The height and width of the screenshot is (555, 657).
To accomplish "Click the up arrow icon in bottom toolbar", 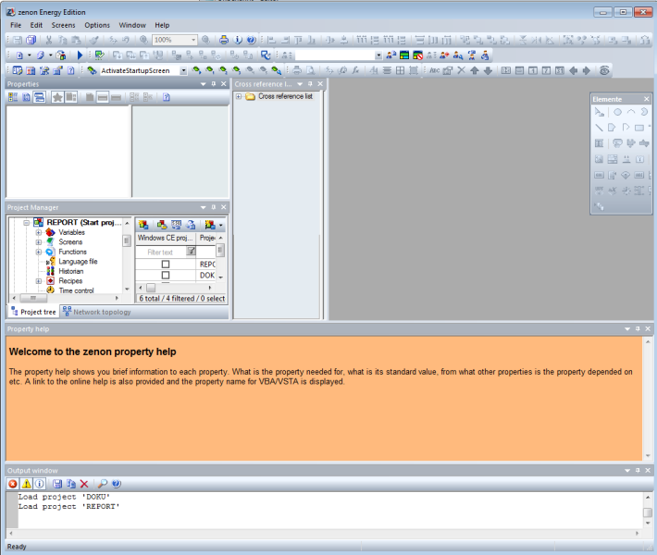I will pos(475,70).
